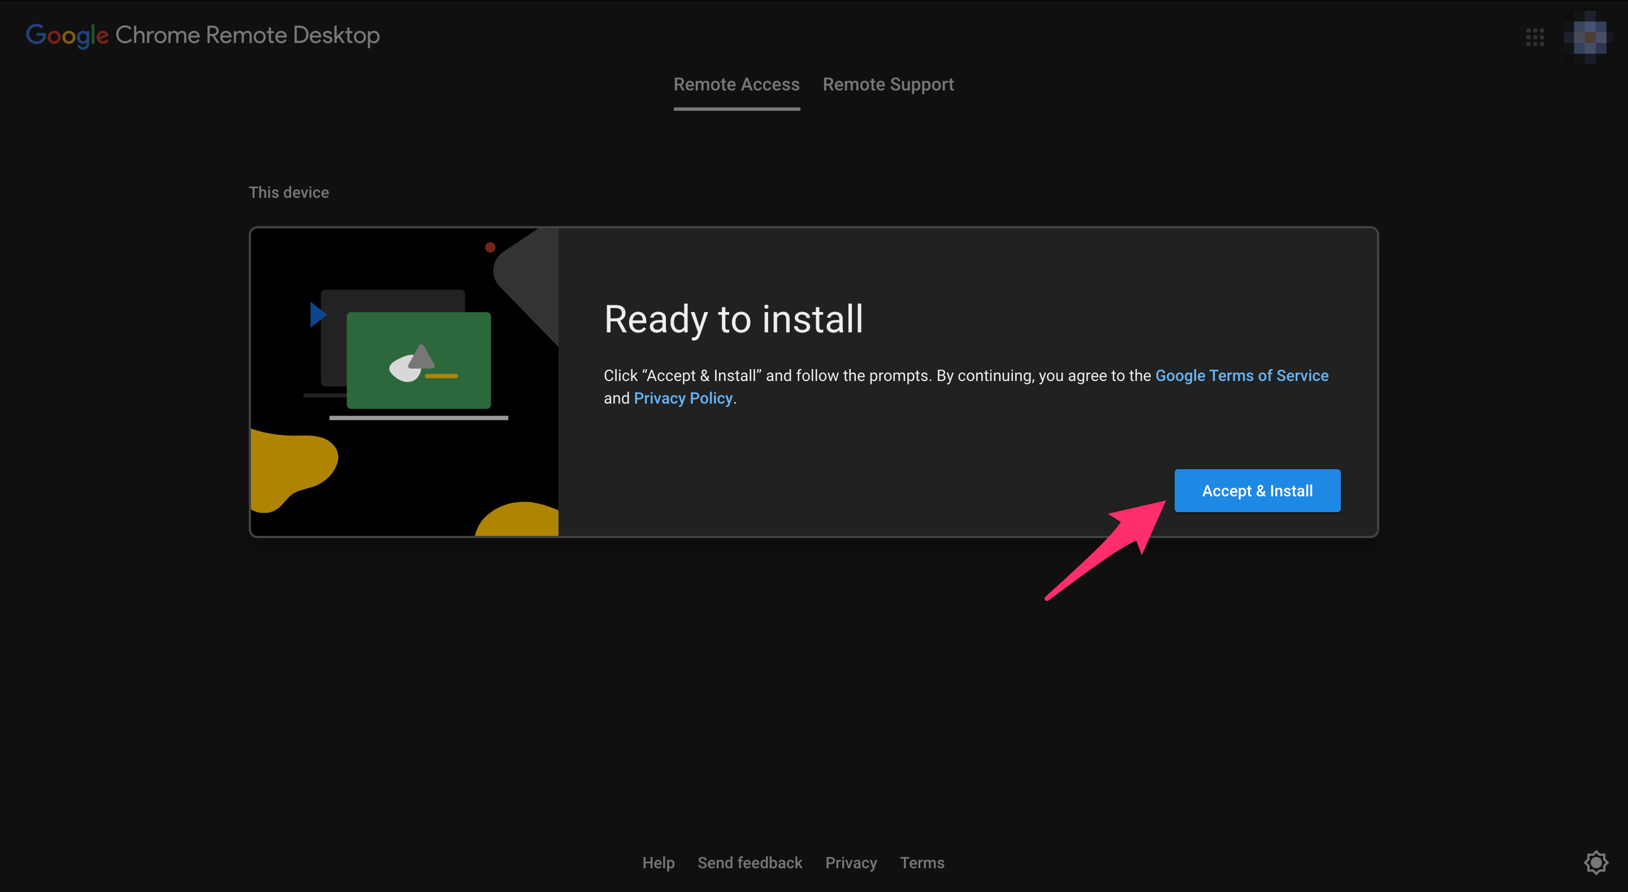Open the Google apps grid icon
Viewport: 1628px width, 892px height.
[1535, 37]
